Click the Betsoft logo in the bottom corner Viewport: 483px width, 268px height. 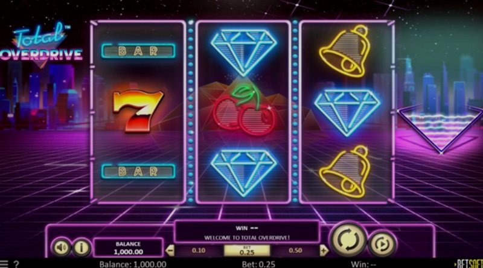click(x=469, y=264)
